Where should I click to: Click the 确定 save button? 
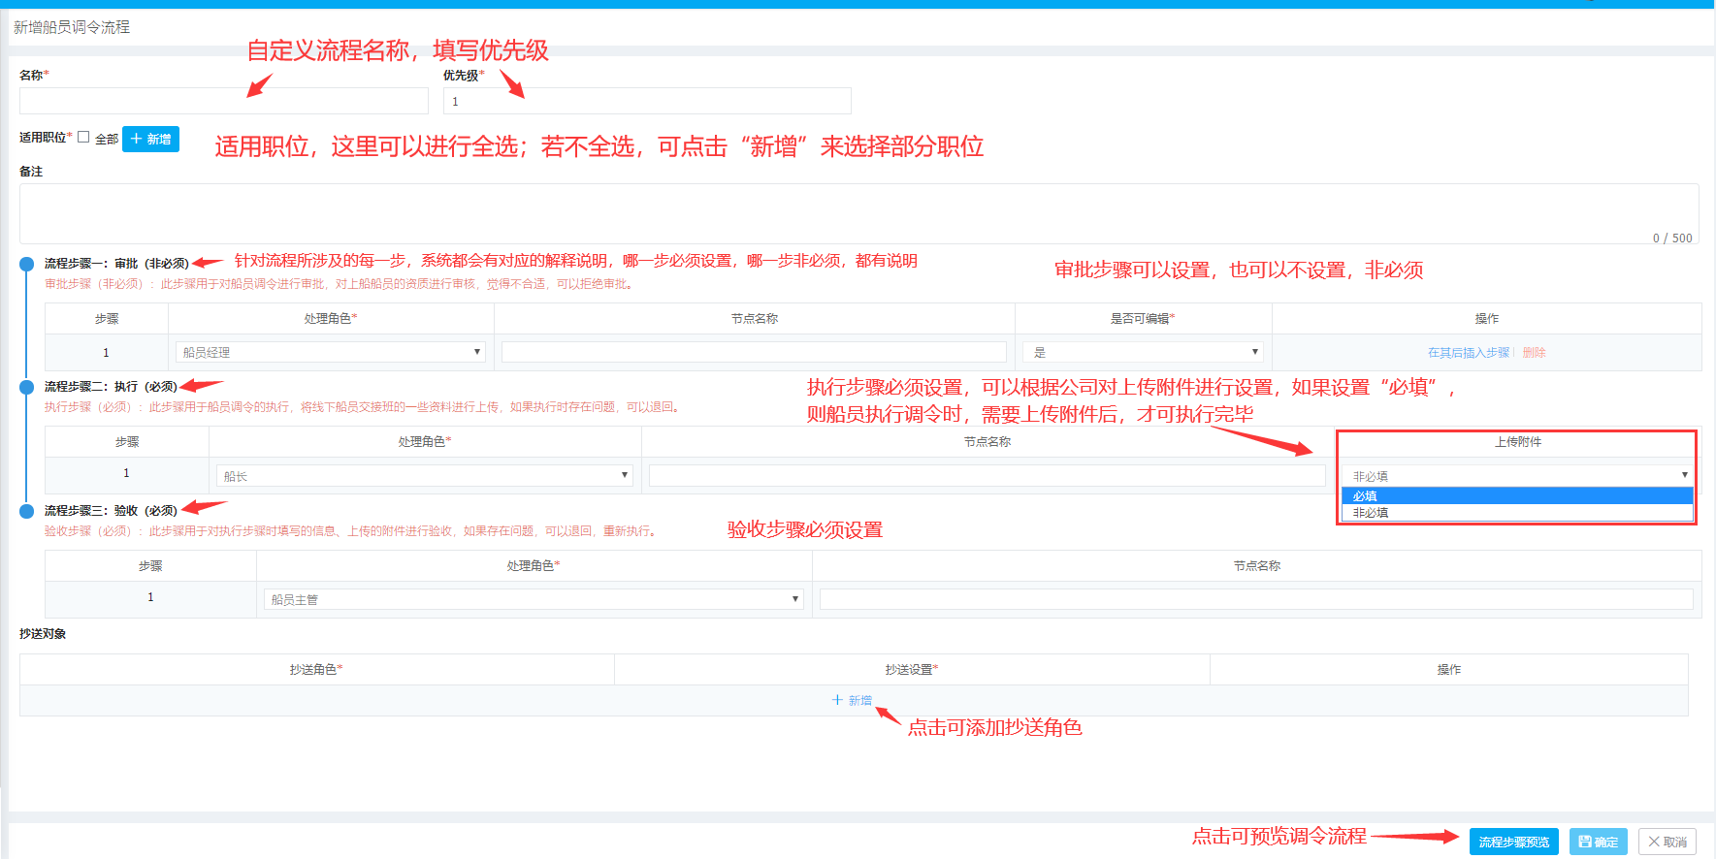click(x=1598, y=842)
